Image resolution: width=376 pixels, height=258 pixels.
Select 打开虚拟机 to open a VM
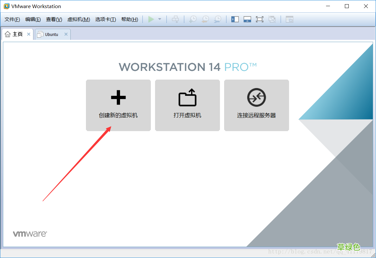[187, 105]
